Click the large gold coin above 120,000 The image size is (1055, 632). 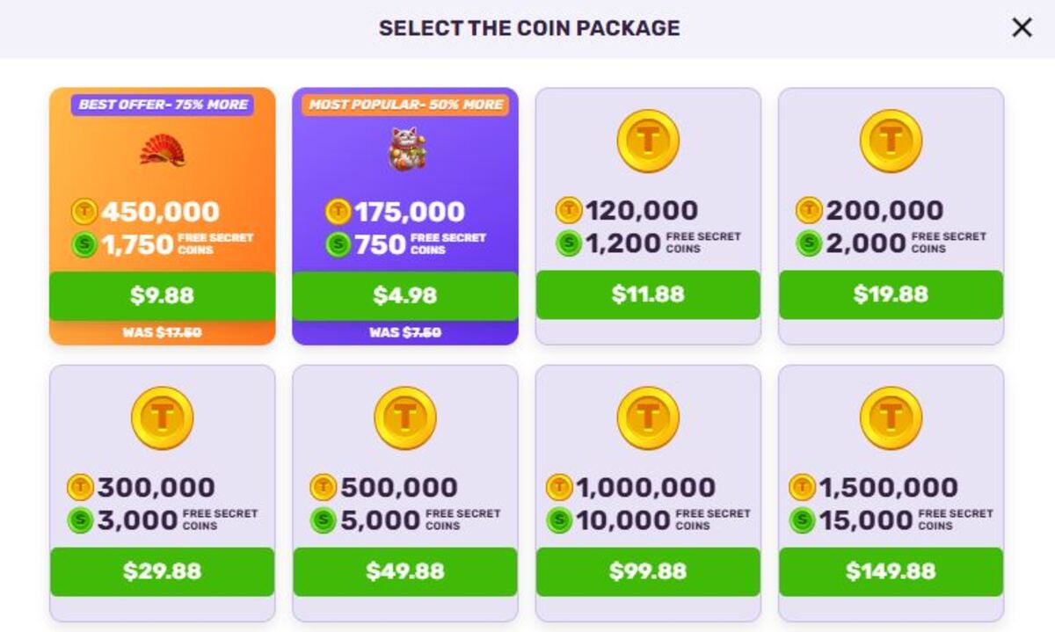[x=648, y=141]
